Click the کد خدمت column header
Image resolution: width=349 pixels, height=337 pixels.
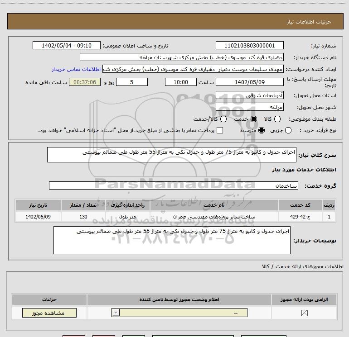coord(300,205)
